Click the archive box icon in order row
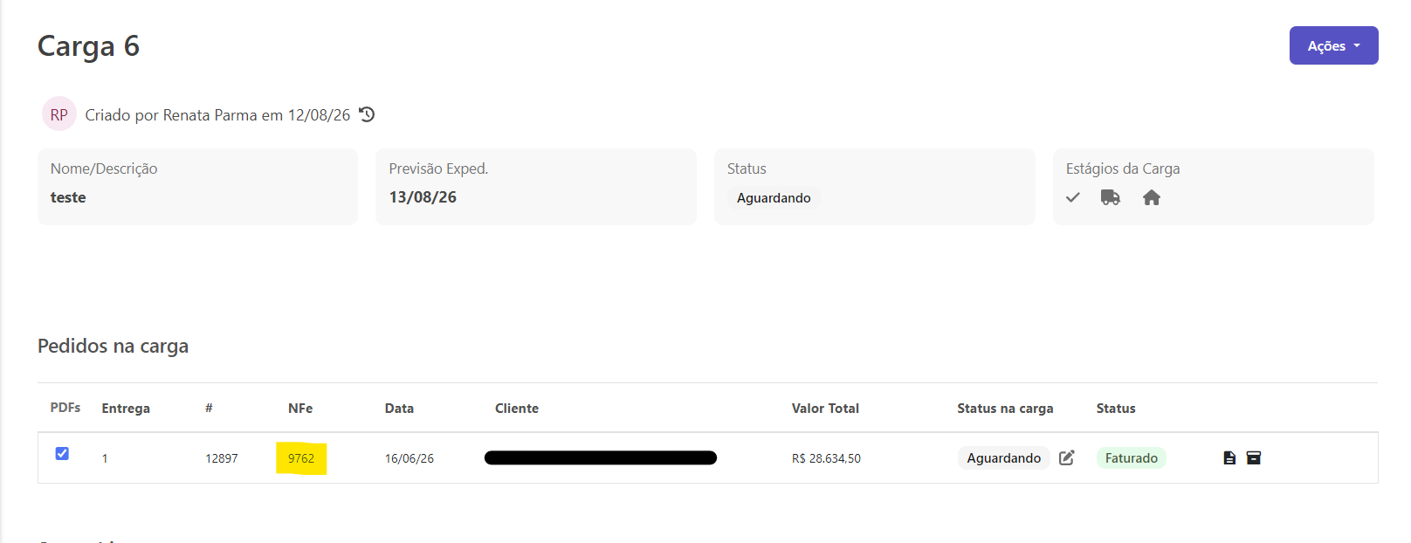 (x=1254, y=457)
